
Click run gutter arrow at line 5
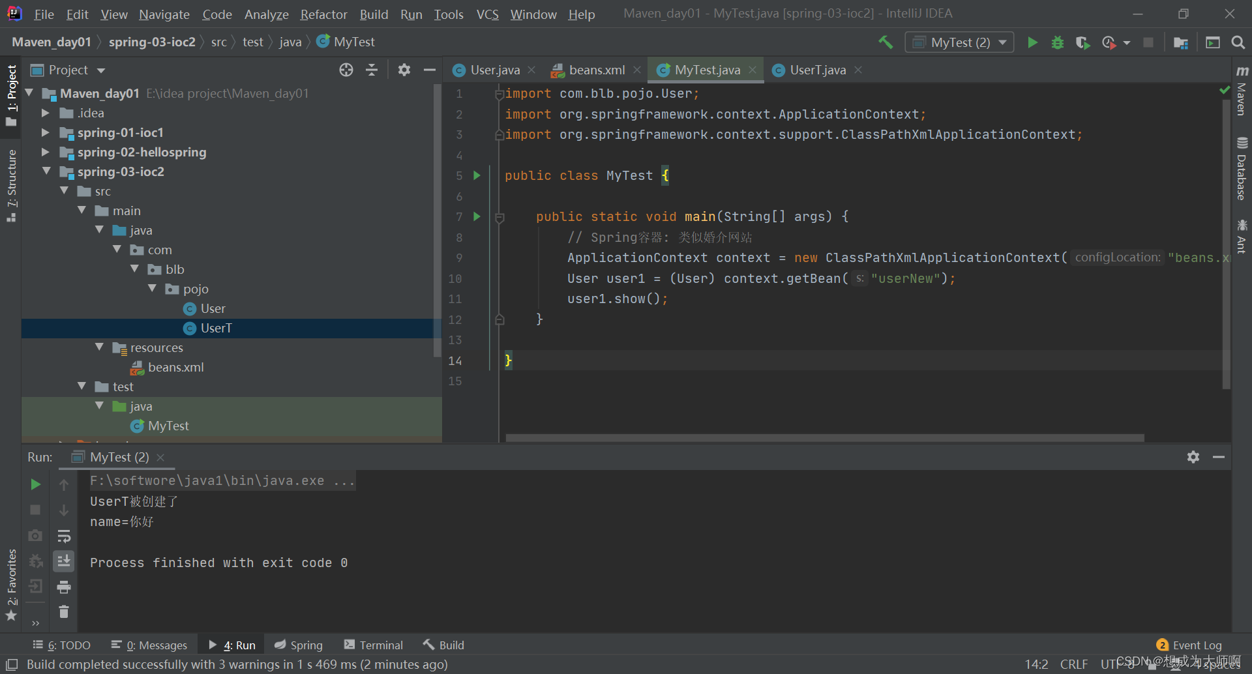tap(477, 175)
